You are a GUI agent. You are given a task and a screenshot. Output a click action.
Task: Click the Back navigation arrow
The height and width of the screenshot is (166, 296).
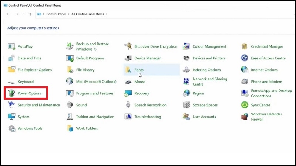point(9,14)
